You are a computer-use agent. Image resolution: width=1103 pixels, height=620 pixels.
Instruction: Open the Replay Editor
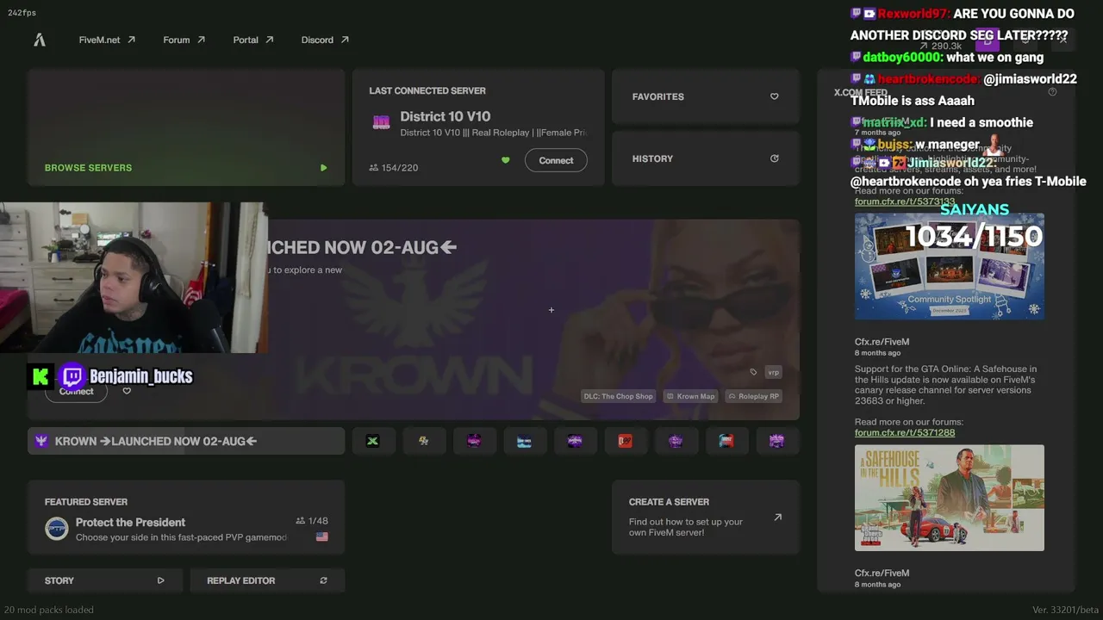[x=267, y=580]
